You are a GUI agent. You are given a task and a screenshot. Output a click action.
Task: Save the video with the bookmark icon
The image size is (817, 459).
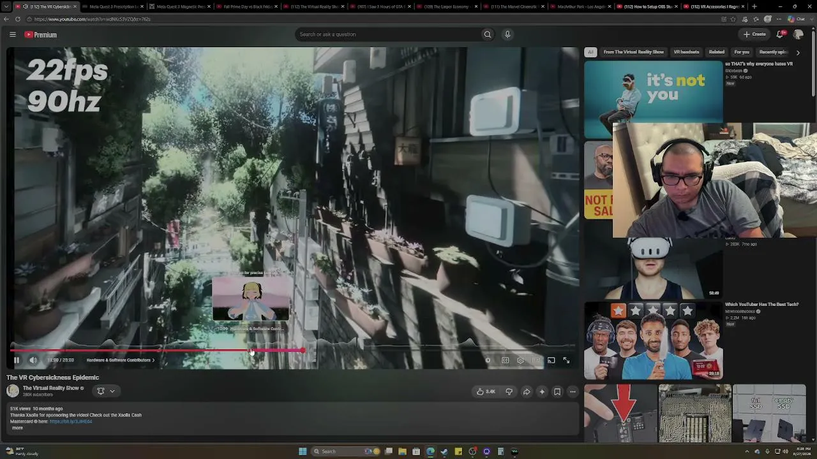click(x=557, y=391)
